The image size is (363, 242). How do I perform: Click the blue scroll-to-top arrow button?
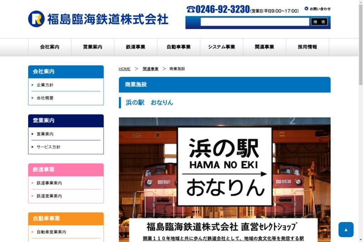click(x=346, y=229)
